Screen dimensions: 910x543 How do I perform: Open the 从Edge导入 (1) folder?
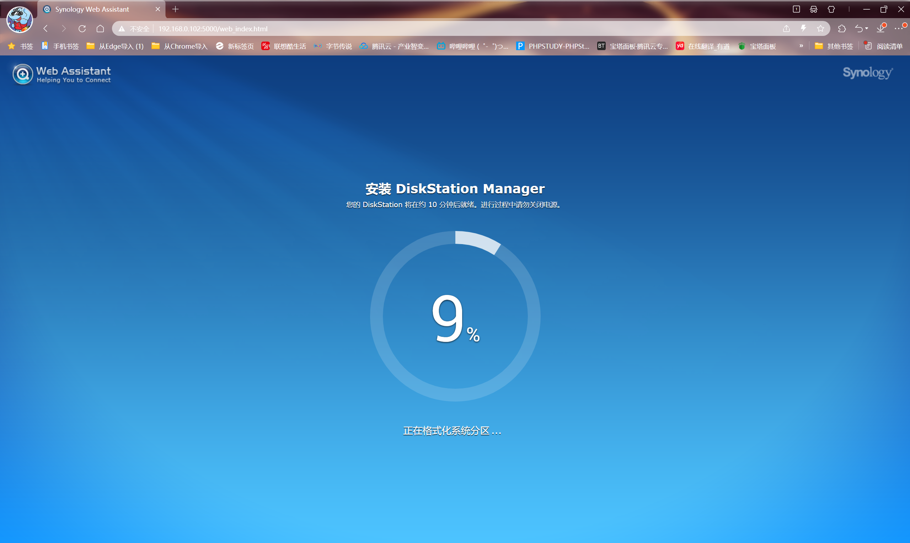pyautogui.click(x=115, y=46)
